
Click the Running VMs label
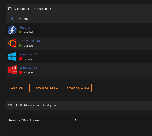pyautogui.click(x=19, y=120)
